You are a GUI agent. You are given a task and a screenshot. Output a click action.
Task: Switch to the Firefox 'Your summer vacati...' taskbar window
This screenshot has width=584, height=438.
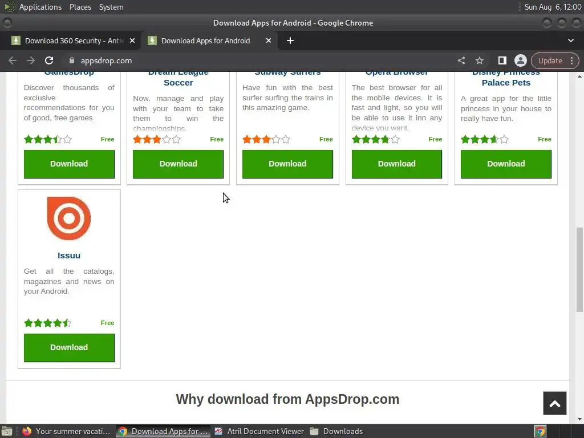tap(67, 431)
